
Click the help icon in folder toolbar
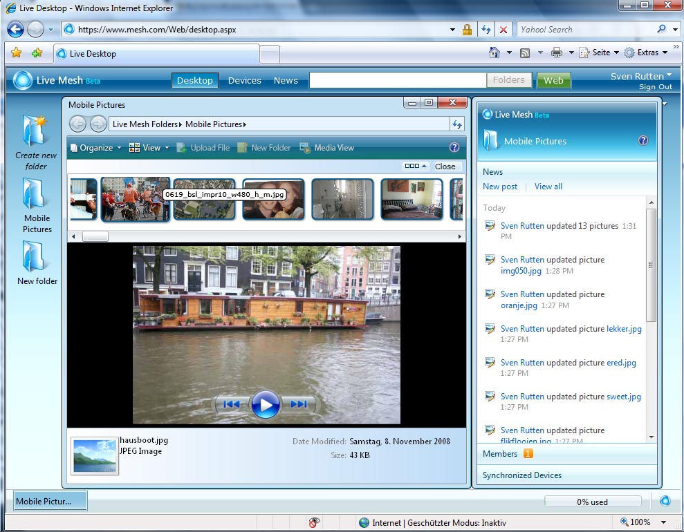(x=454, y=147)
